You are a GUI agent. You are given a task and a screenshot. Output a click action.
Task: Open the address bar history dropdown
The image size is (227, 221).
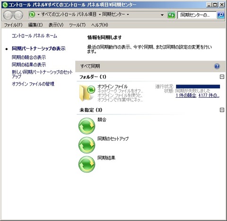coord(162,15)
